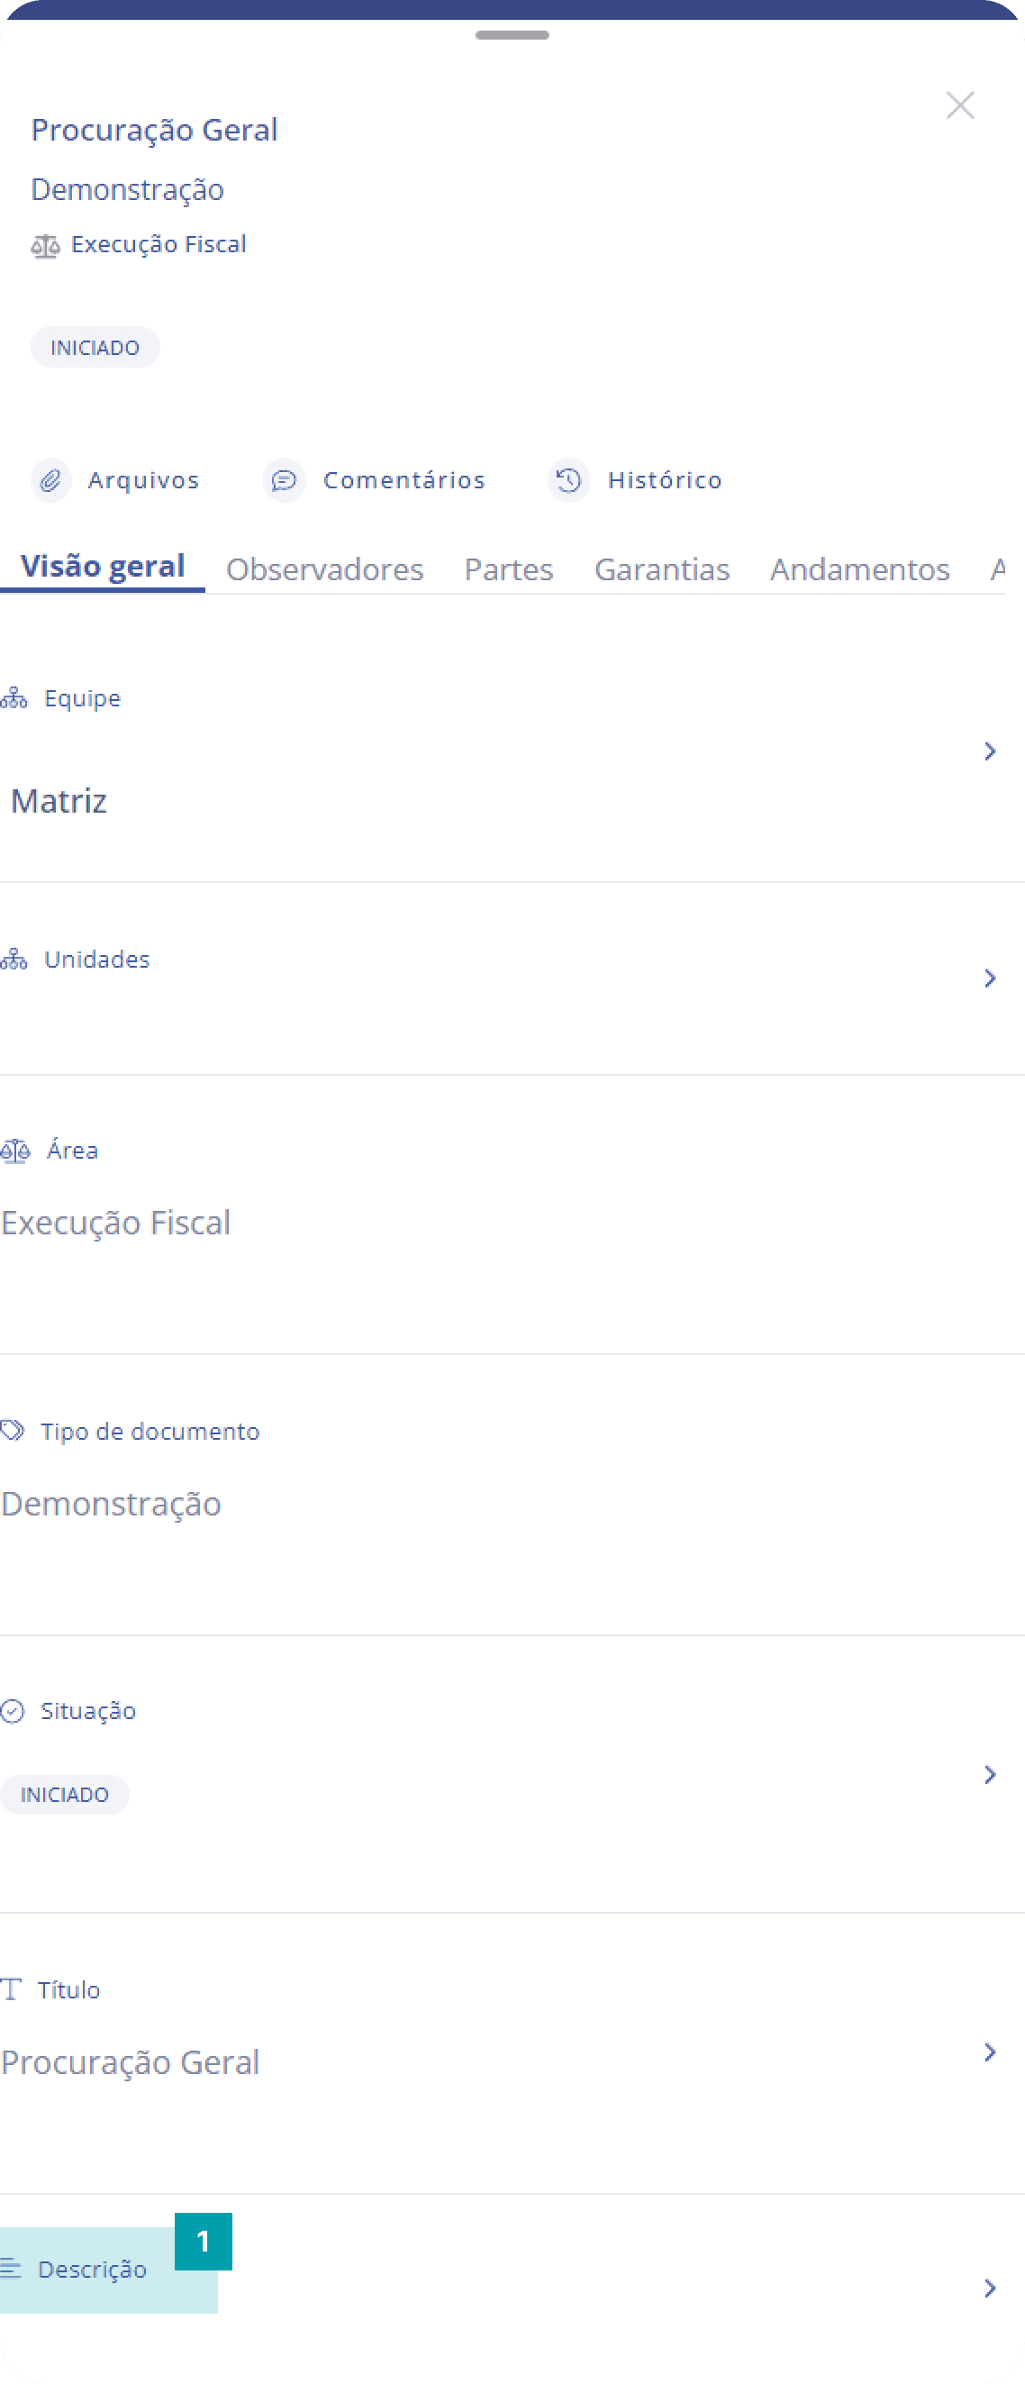1025x2384 pixels.
Task: Open the Arquivos paperclip icon
Action: coord(50,480)
